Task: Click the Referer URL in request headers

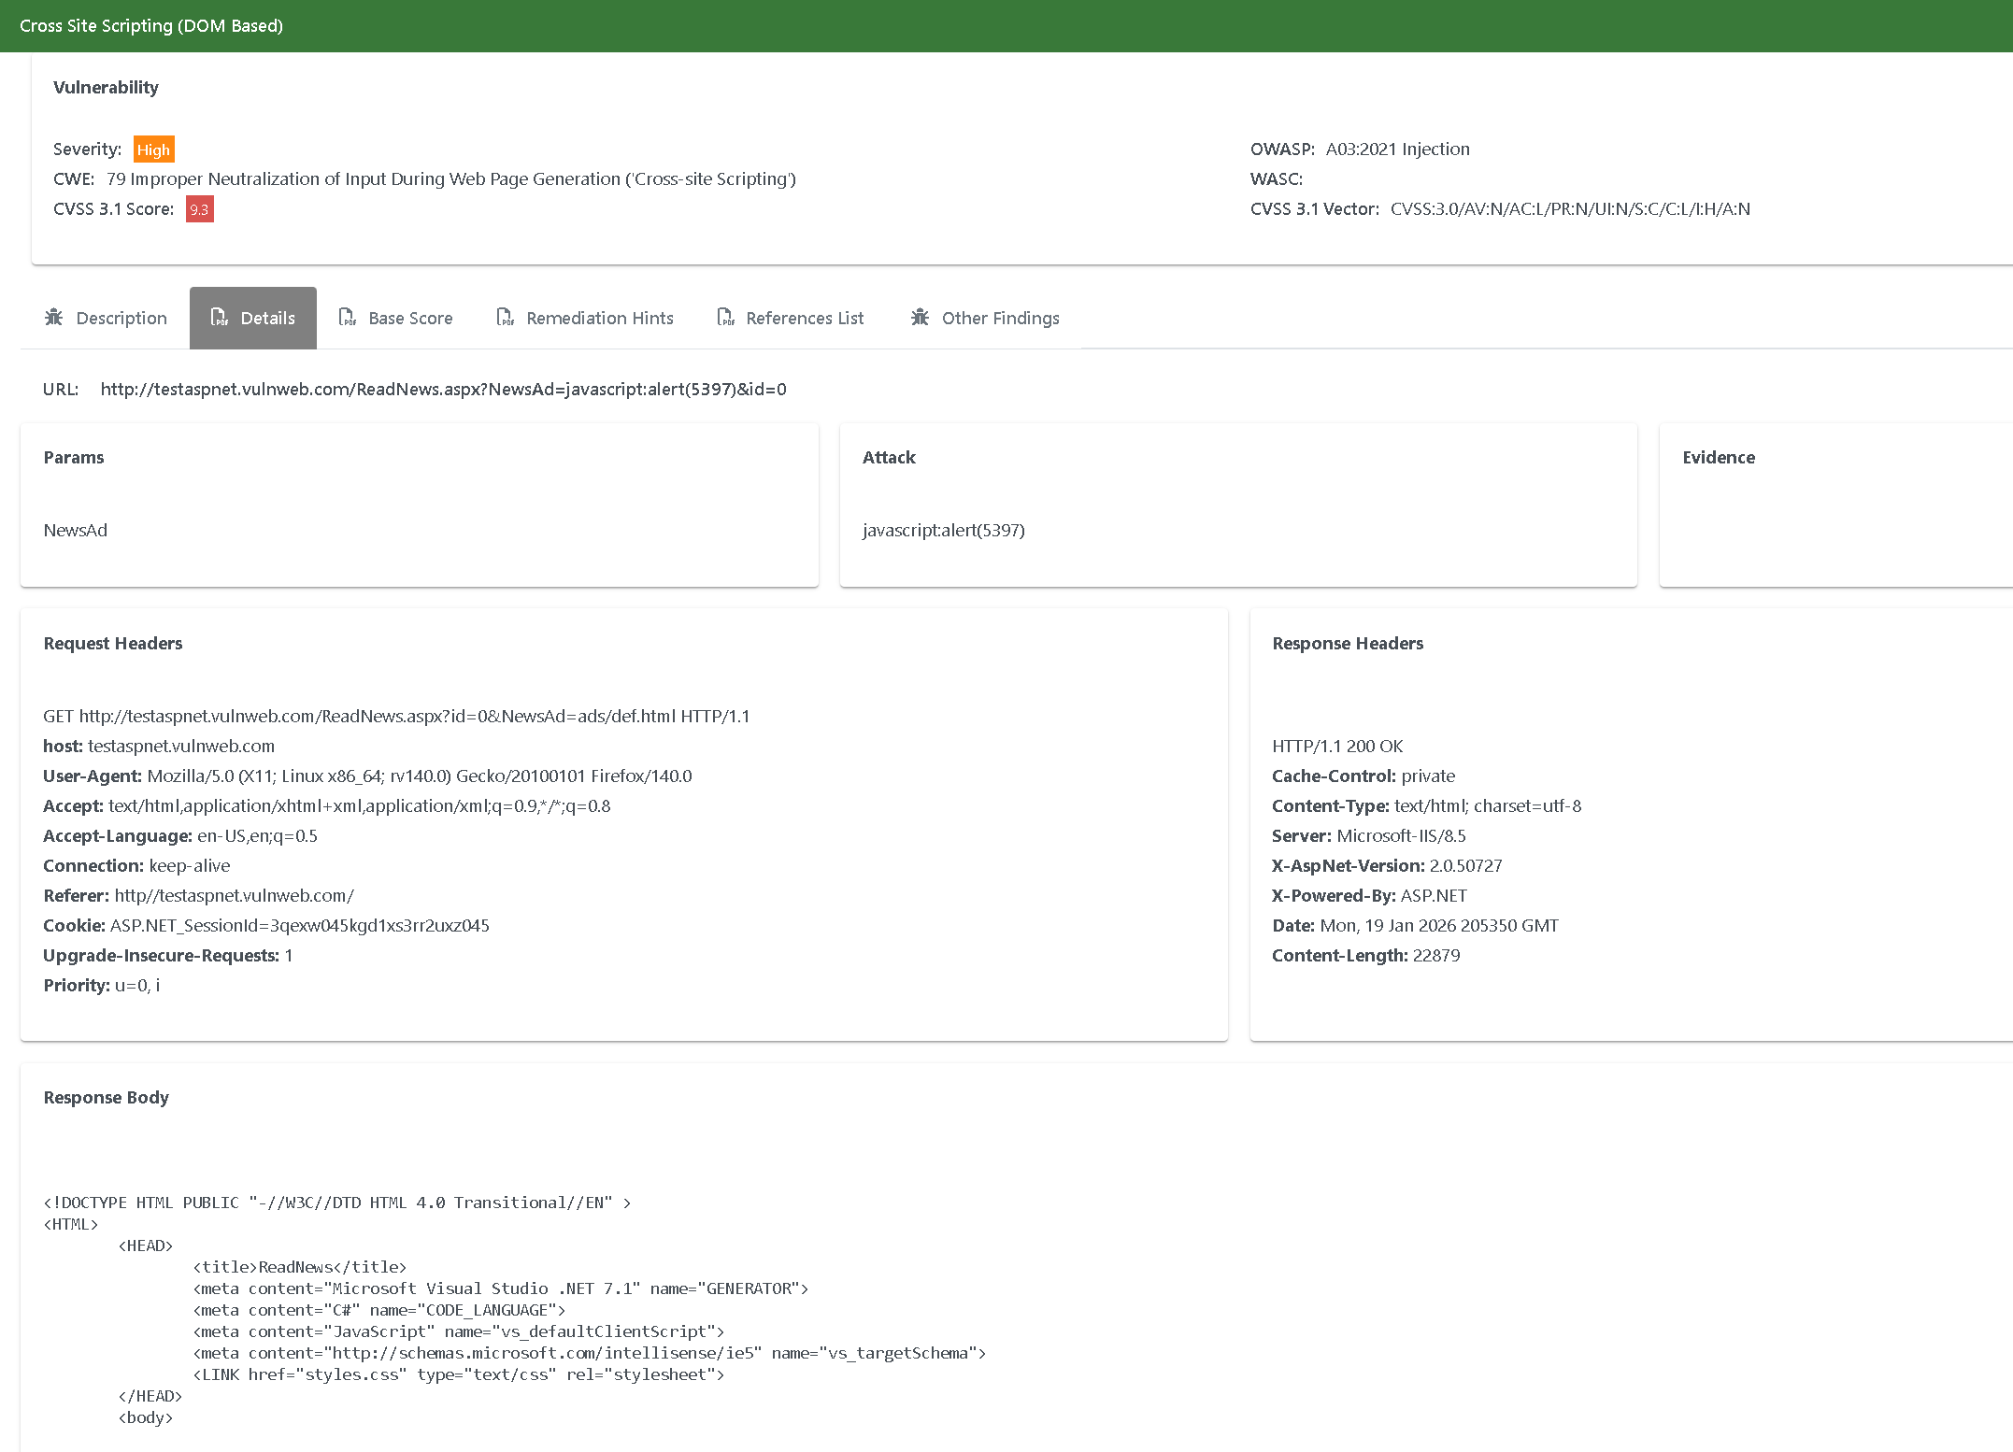Action: (234, 896)
